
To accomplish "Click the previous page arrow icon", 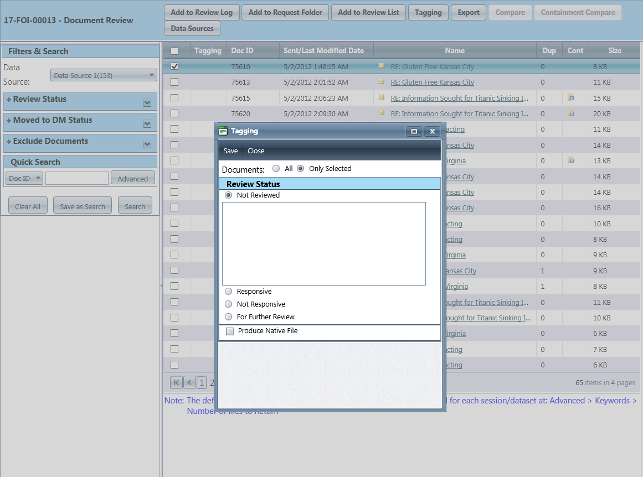I will 189,382.
